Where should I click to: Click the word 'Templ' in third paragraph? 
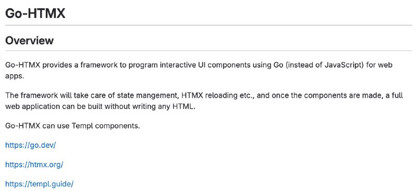coord(82,126)
